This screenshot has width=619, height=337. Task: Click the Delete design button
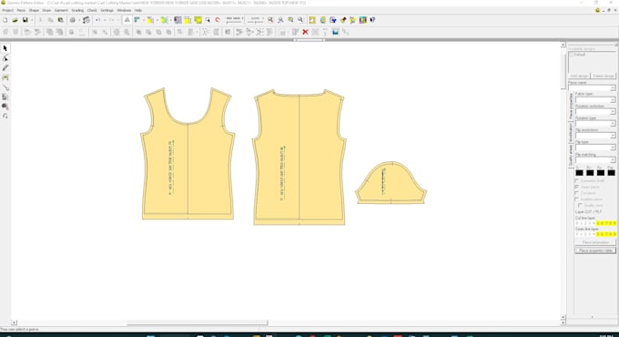coord(604,76)
